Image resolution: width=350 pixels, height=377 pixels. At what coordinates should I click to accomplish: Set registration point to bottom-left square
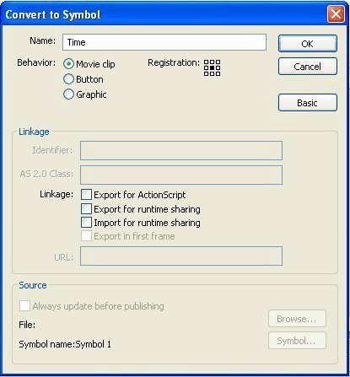[206, 73]
